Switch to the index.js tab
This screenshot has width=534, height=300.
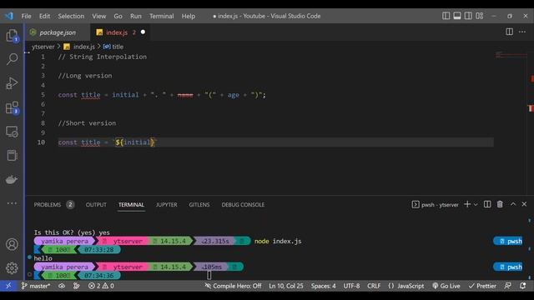(120, 32)
